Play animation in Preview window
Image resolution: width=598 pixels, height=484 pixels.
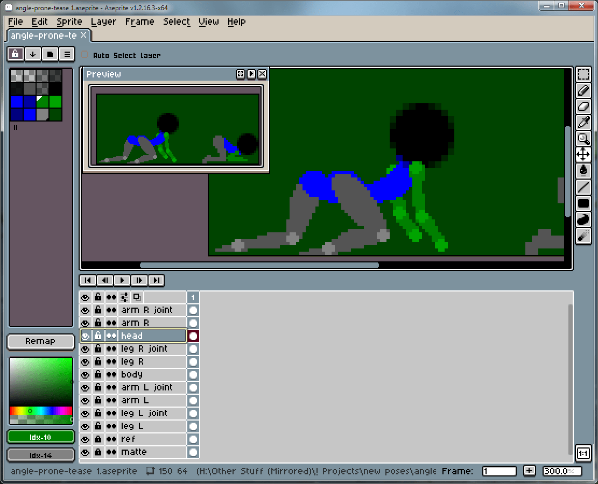251,74
